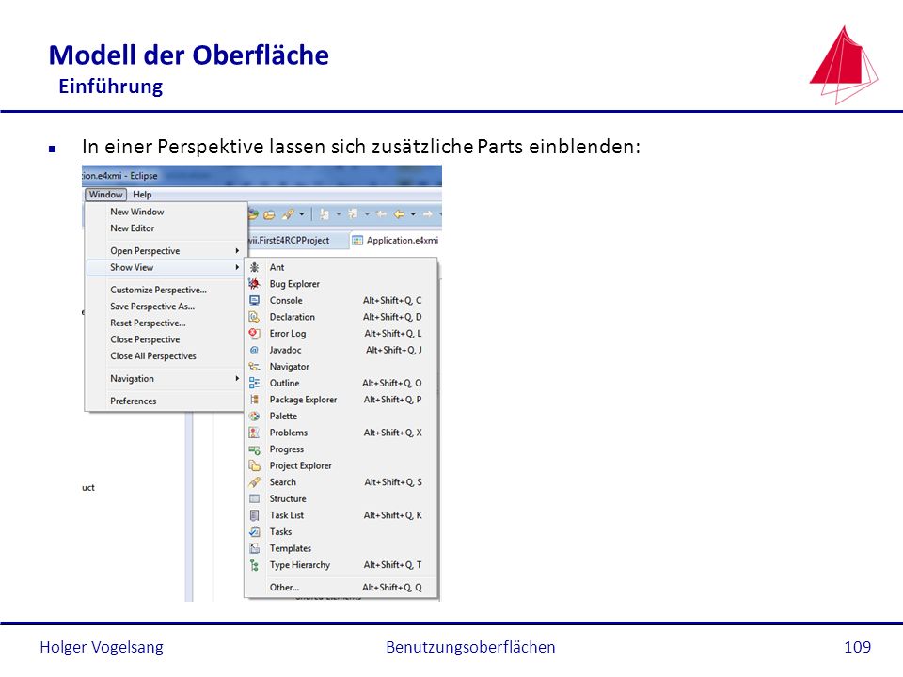
Task: Open Preferences from the Window menu
Action: coord(166,401)
